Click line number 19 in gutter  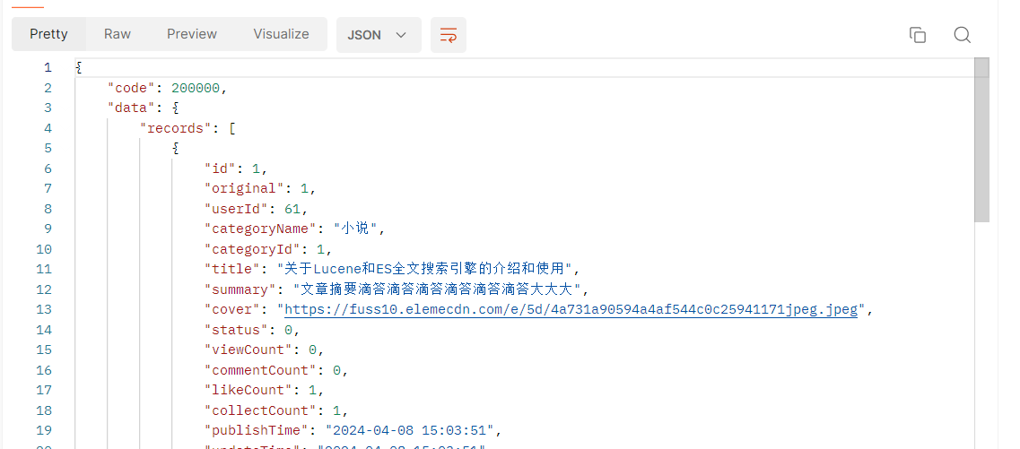44,430
